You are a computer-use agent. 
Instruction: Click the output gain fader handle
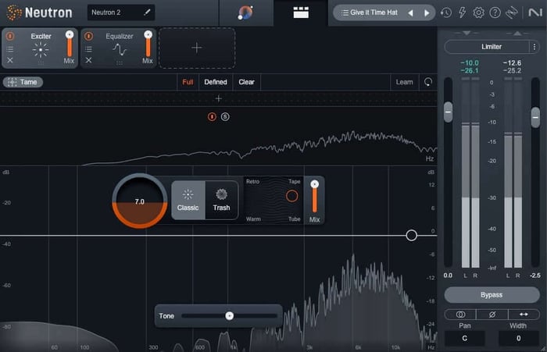[x=535, y=117]
